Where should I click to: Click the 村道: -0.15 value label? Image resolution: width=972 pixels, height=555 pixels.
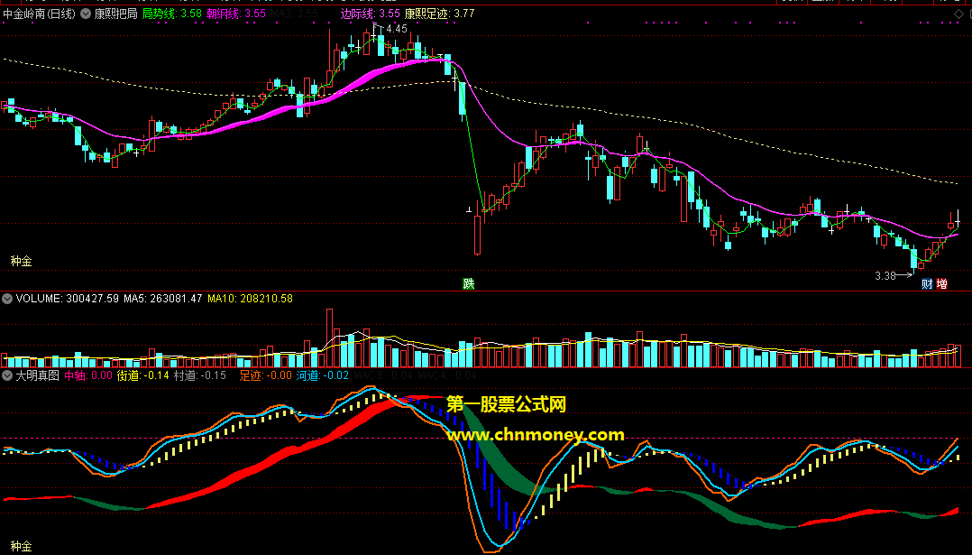pyautogui.click(x=199, y=375)
